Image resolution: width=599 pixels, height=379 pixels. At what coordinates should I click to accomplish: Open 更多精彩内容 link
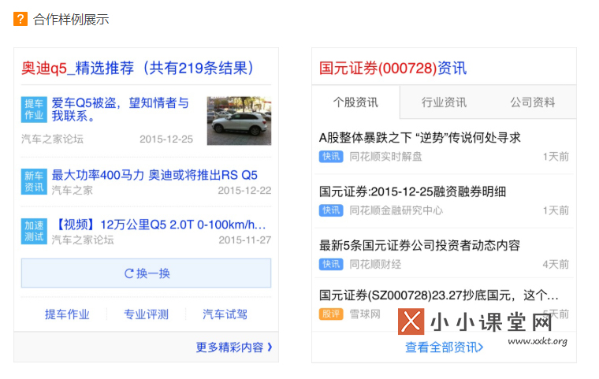[229, 347]
